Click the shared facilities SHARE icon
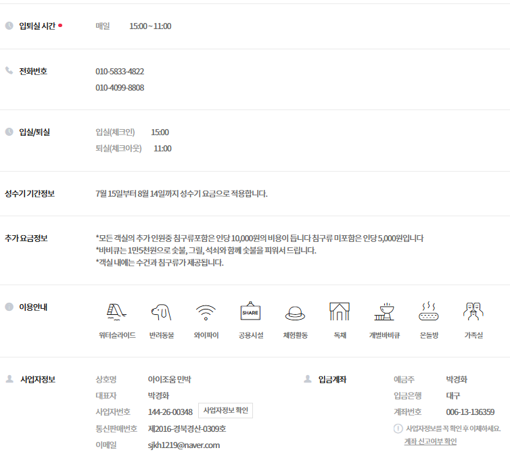510x469 pixels. tap(250, 312)
